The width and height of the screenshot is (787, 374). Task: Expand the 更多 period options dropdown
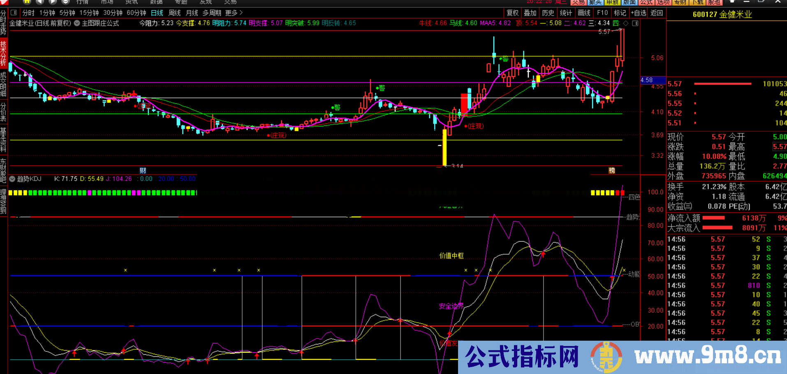231,13
